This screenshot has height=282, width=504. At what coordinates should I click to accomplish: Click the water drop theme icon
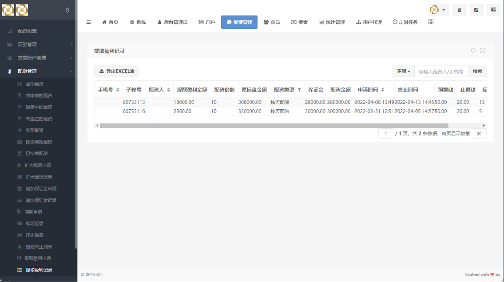(x=67, y=10)
